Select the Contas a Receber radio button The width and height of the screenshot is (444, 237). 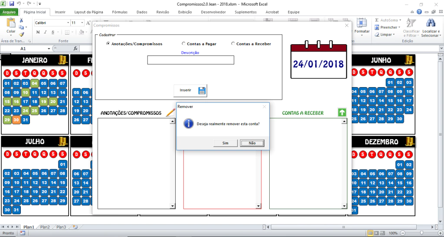233,44
